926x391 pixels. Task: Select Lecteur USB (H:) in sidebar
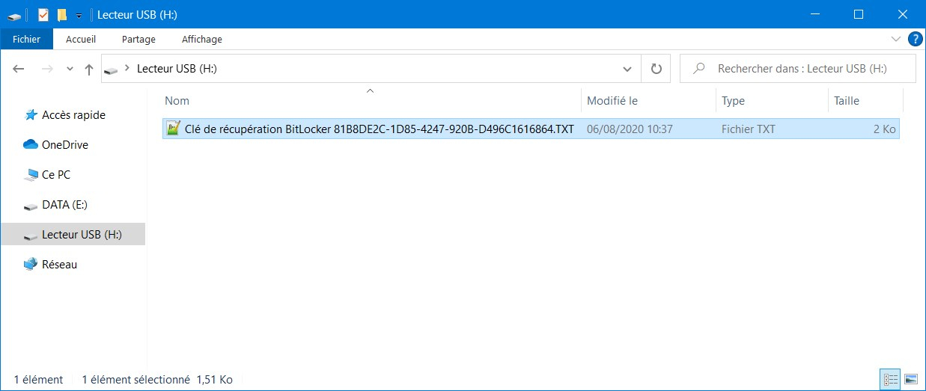pyautogui.click(x=73, y=235)
